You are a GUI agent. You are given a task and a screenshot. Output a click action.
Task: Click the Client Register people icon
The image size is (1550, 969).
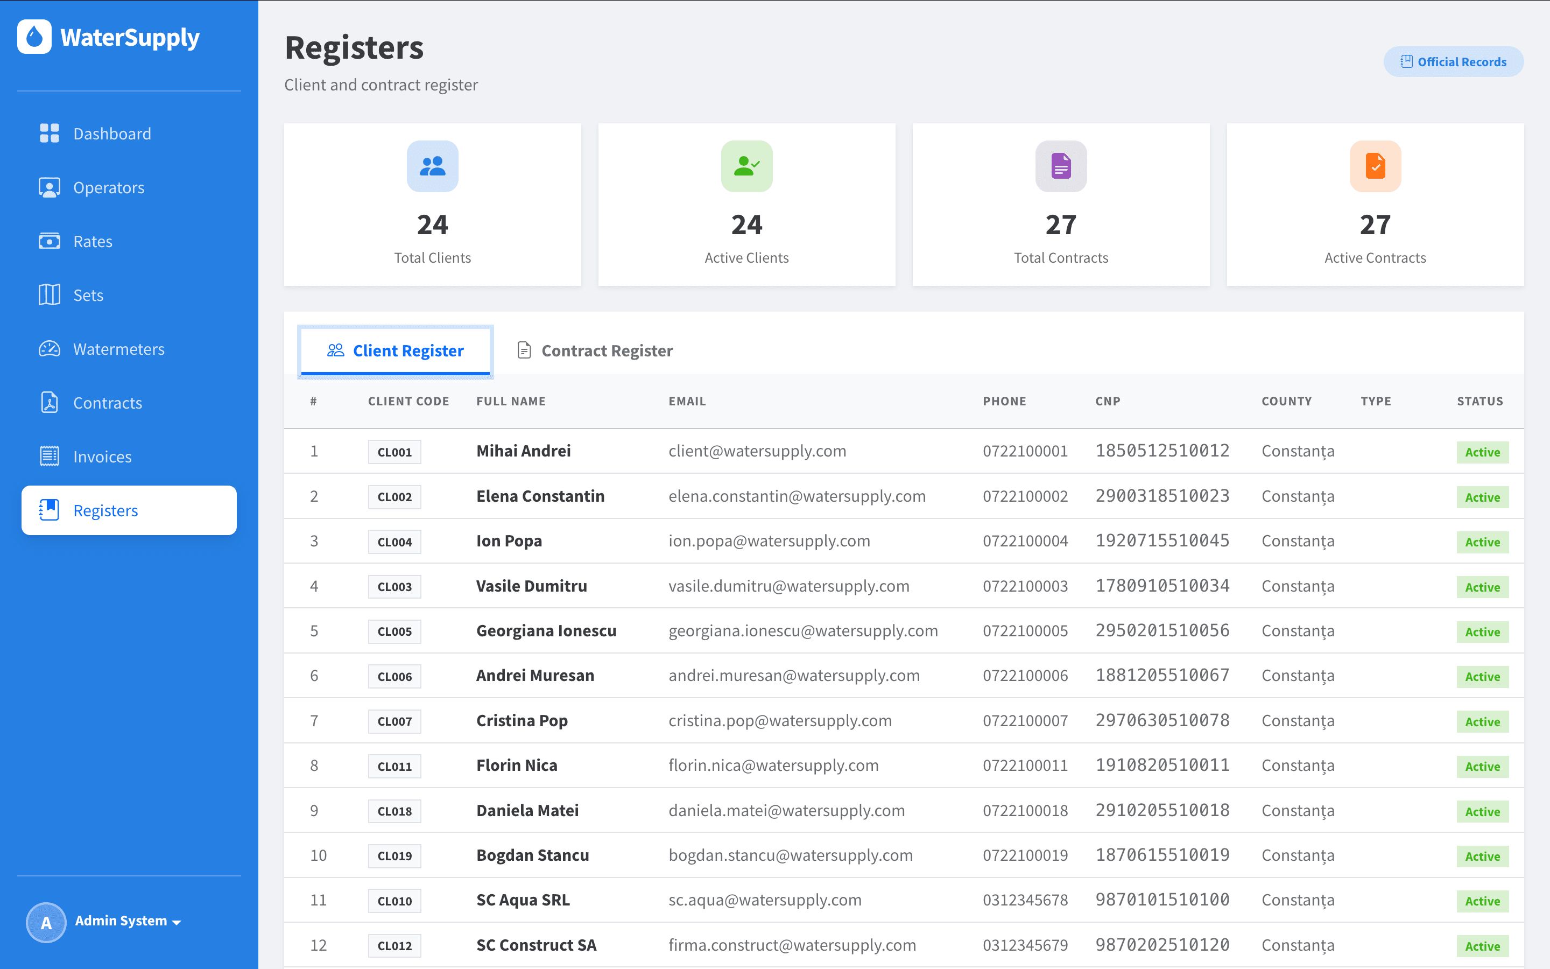[336, 350]
